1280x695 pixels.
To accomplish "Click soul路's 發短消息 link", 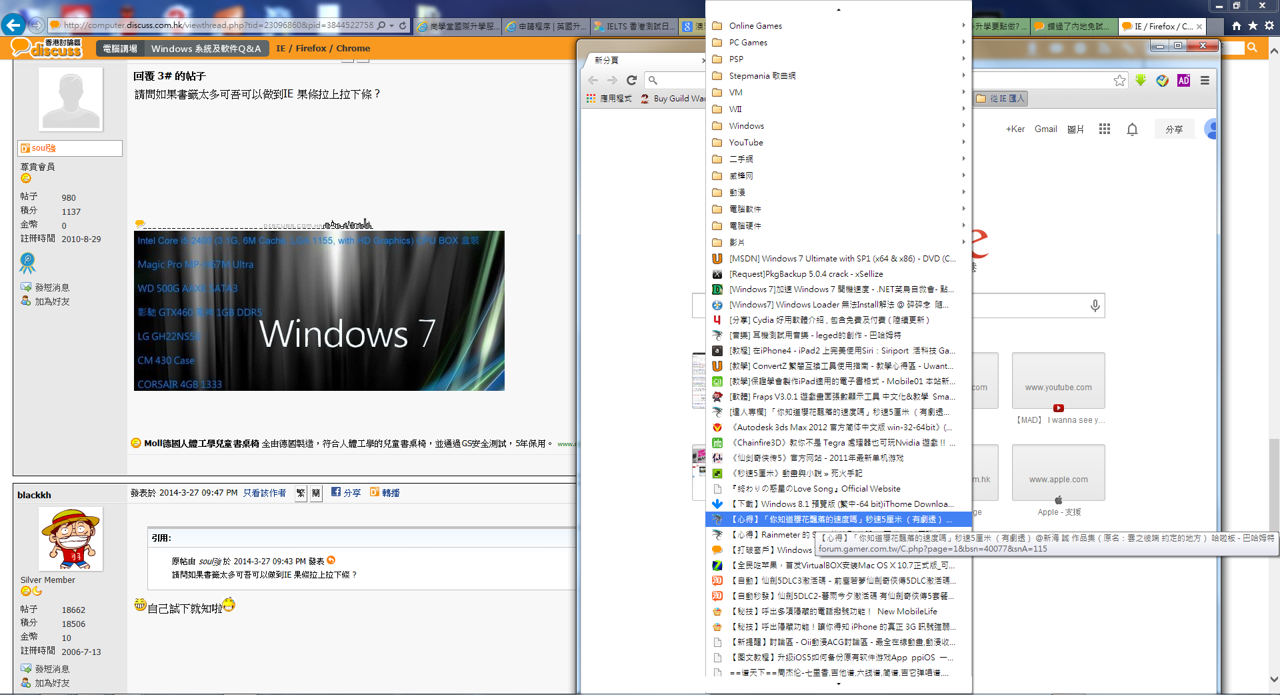I will 52,287.
